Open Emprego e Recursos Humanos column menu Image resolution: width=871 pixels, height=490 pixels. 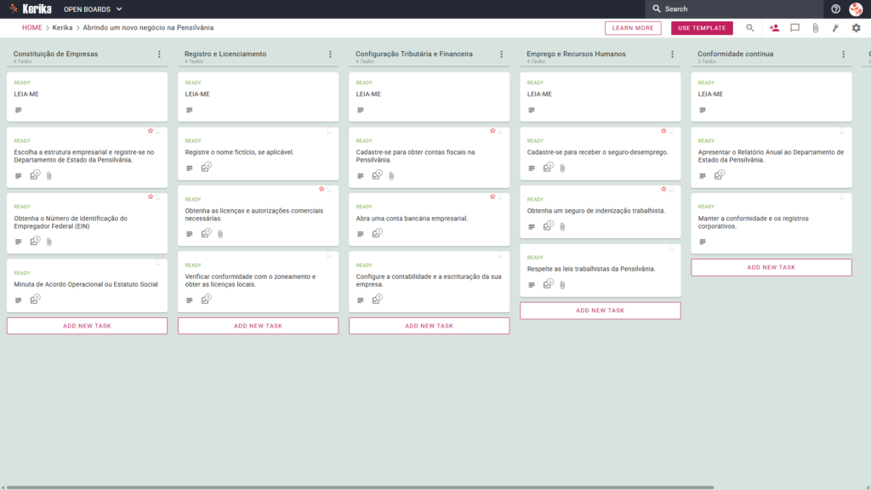[673, 54]
